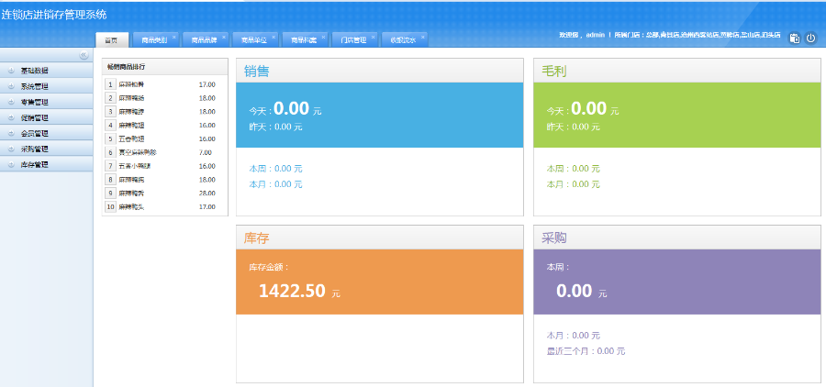Open the 门店管理 tab
Image resolution: width=826 pixels, height=387 pixels.
(x=353, y=40)
